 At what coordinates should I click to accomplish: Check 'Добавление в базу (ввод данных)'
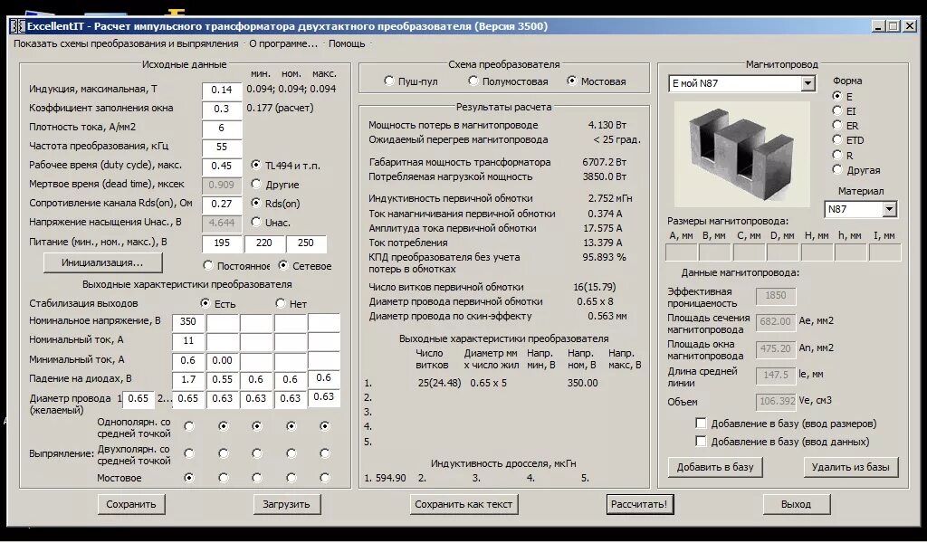pyautogui.click(x=702, y=442)
